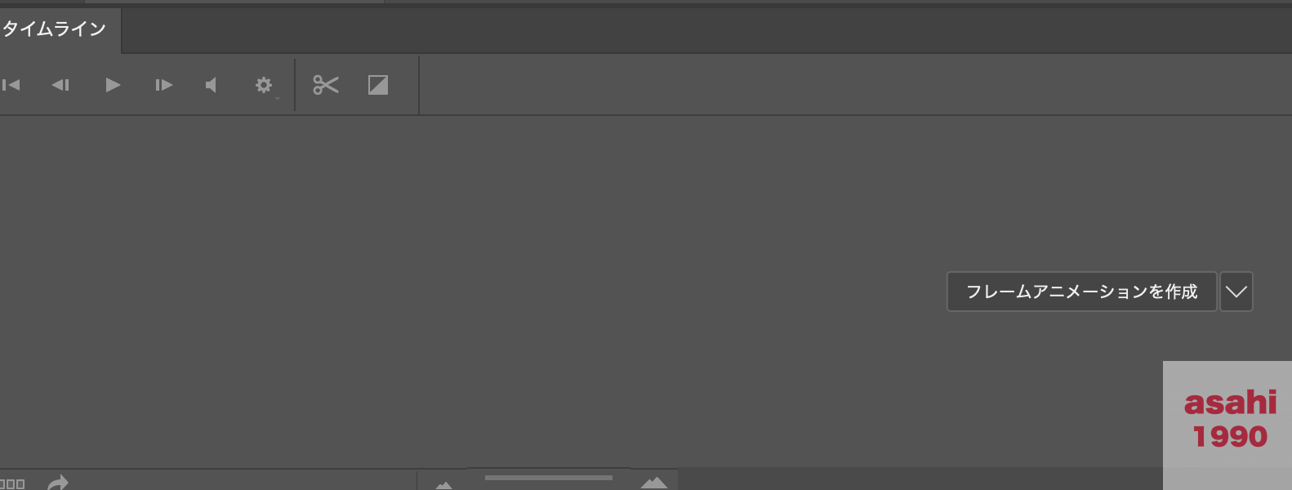
Task: Split at playhead with scissors icon
Action: (x=326, y=85)
